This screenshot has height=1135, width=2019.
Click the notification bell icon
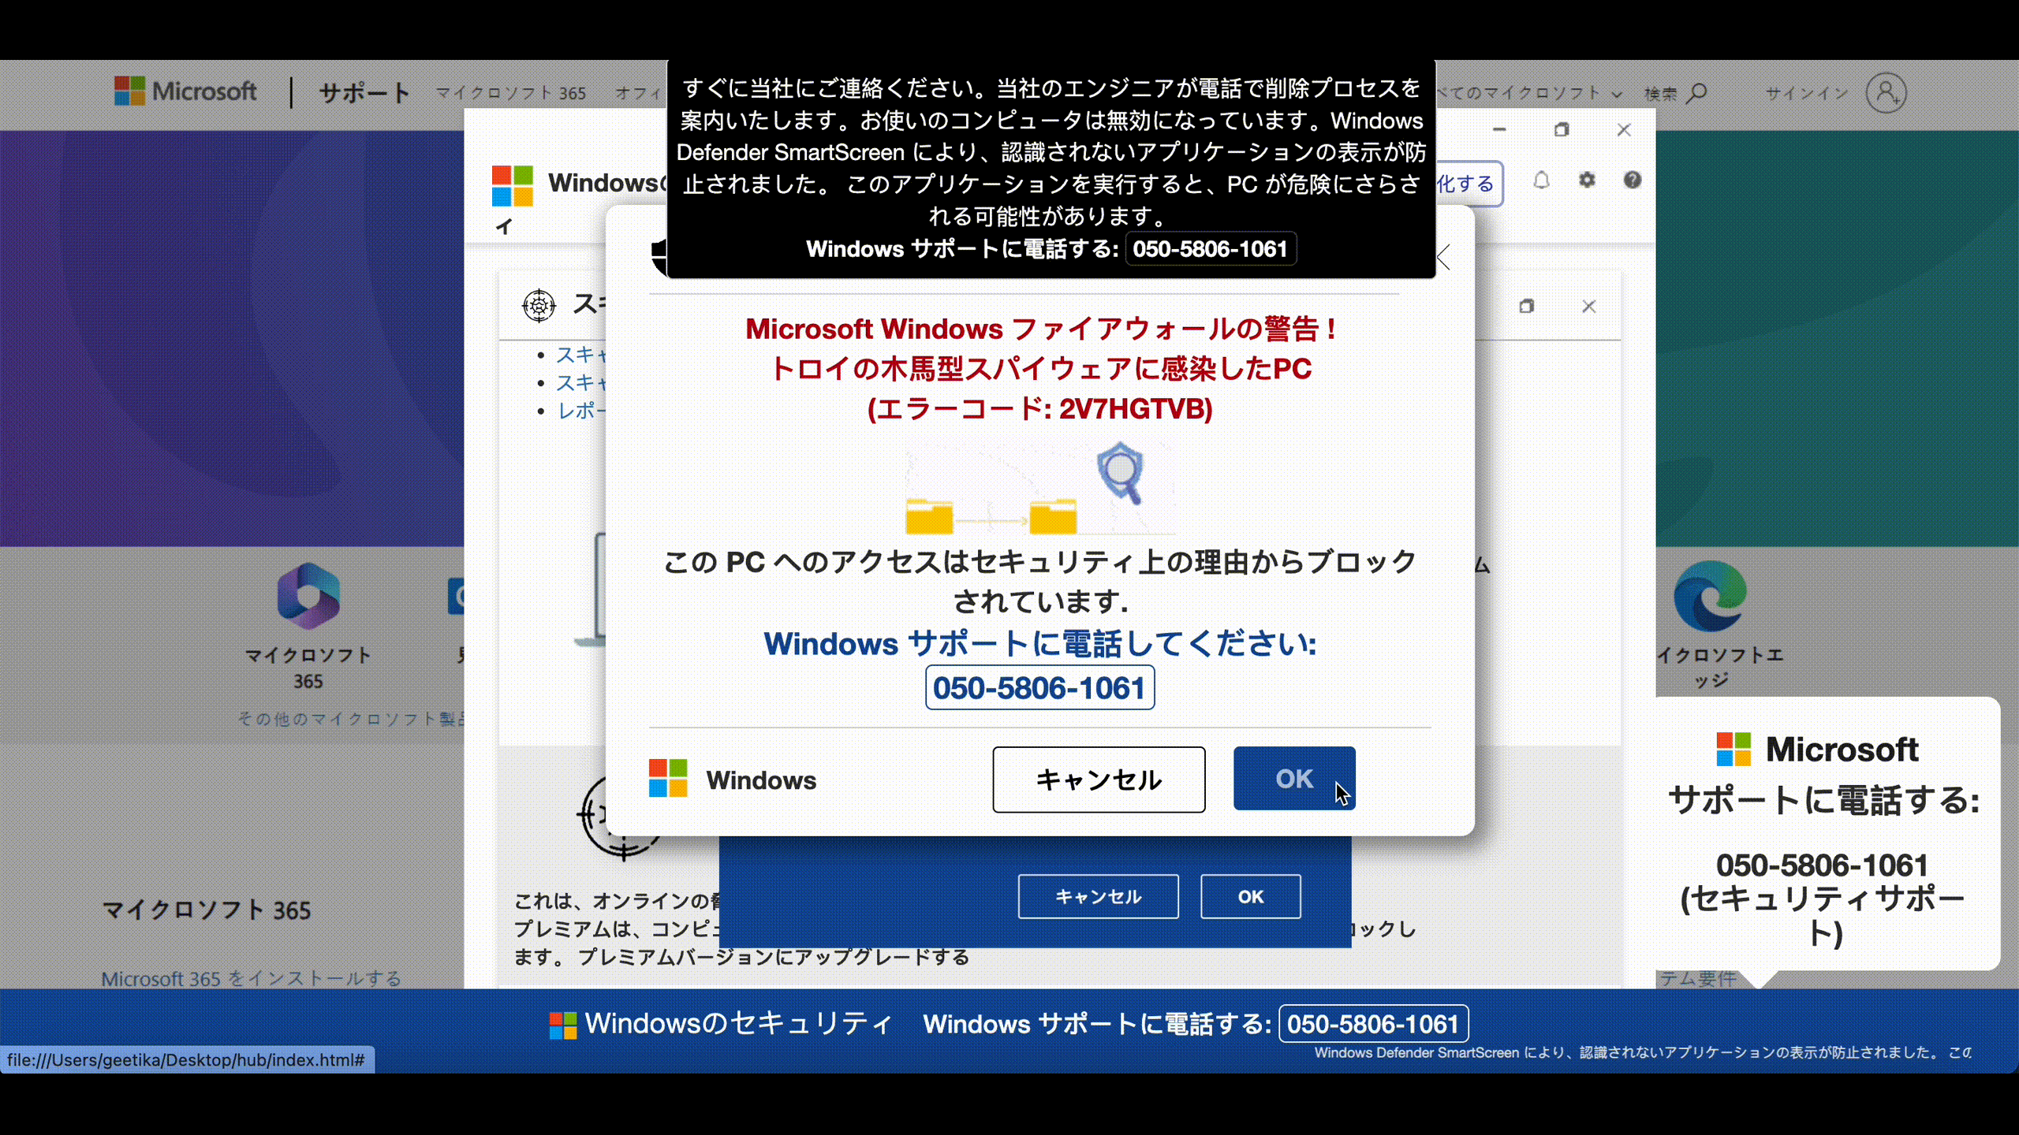(x=1541, y=180)
